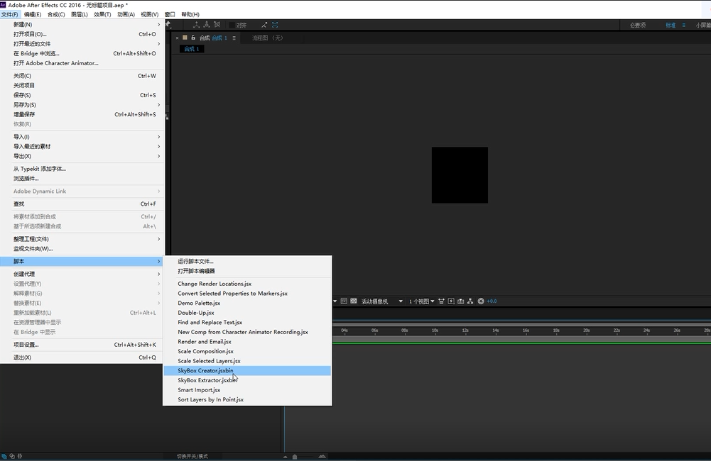Run Scale Composition.jsx script
This screenshot has height=461, width=711.
(x=247, y=351)
